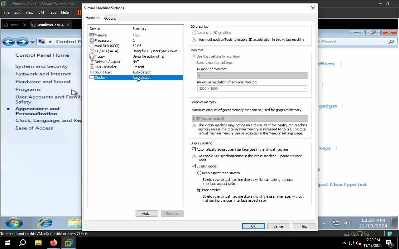Click guest network tray icon

(336, 223)
